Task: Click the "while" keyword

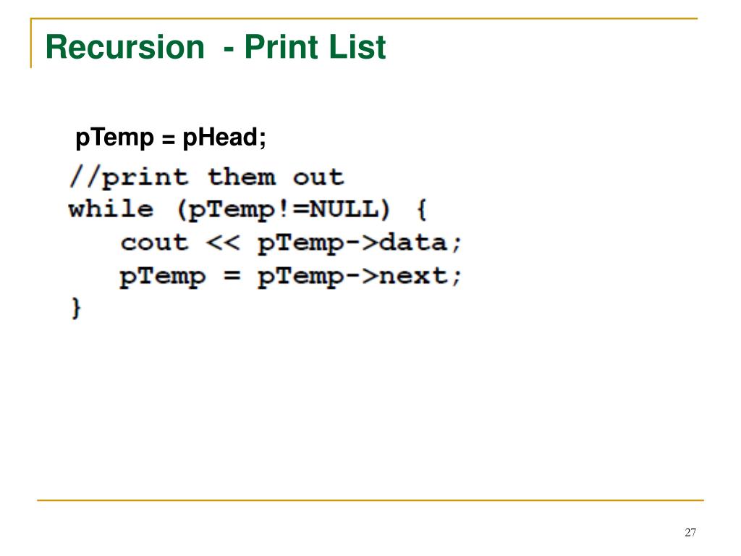Action: coord(111,210)
